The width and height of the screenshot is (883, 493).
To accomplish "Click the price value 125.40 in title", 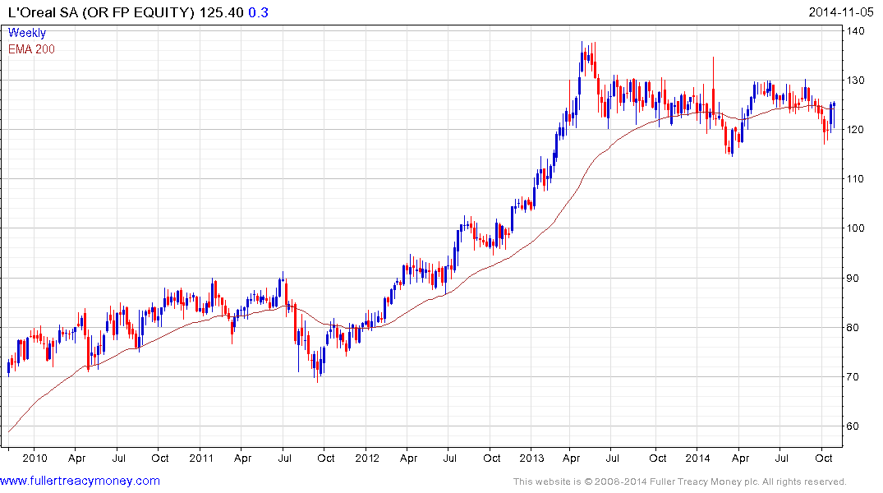I will [x=221, y=12].
